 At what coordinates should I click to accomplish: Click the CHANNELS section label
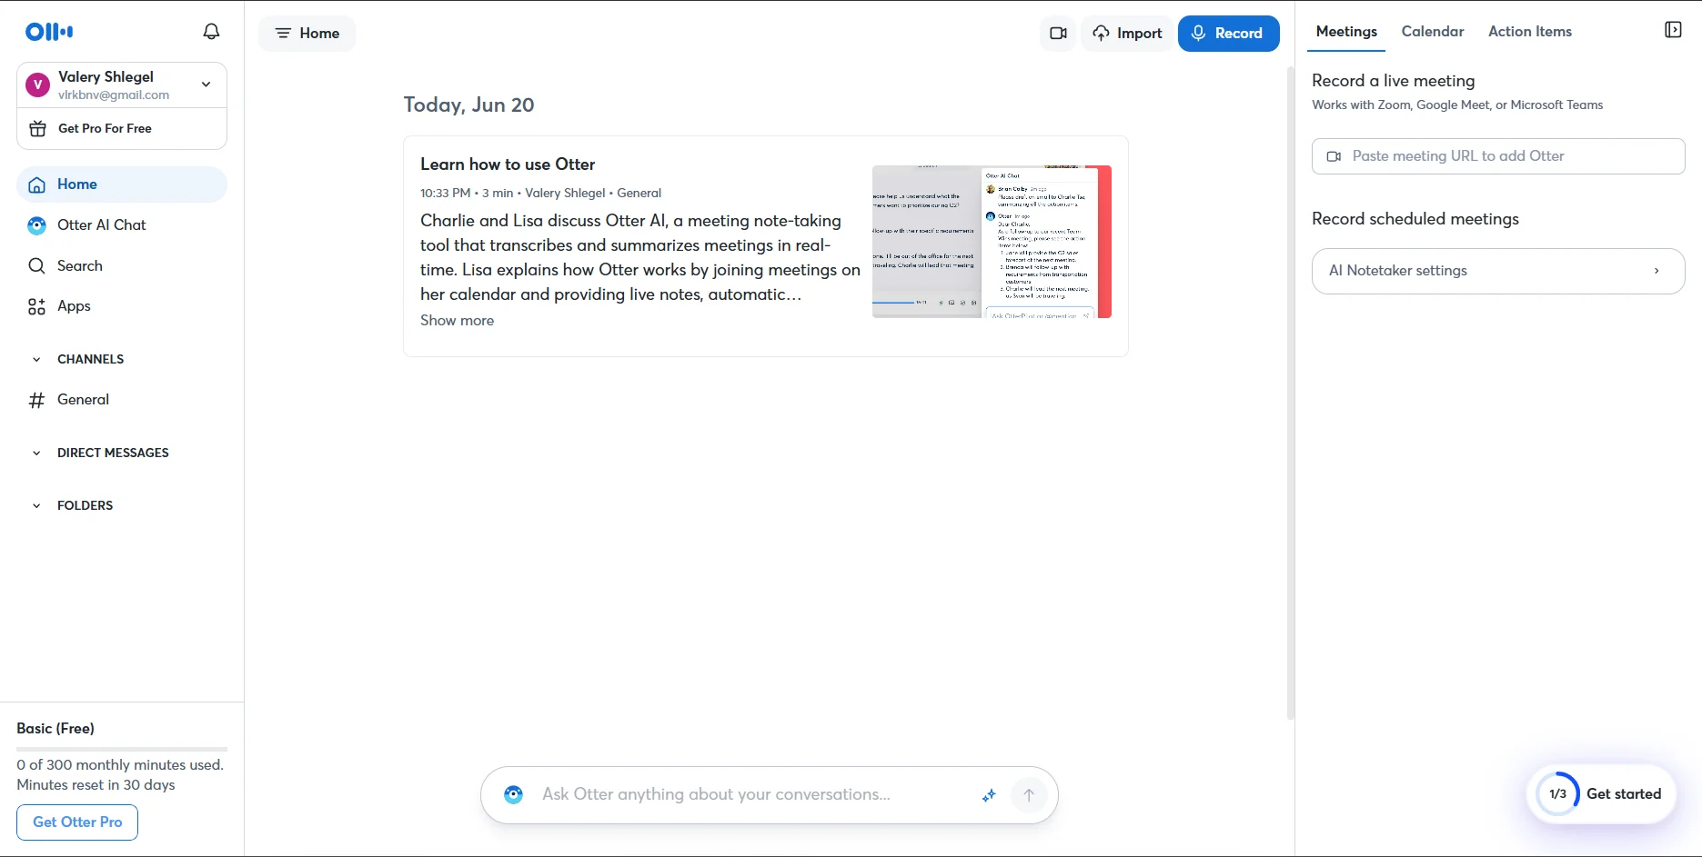90,360
